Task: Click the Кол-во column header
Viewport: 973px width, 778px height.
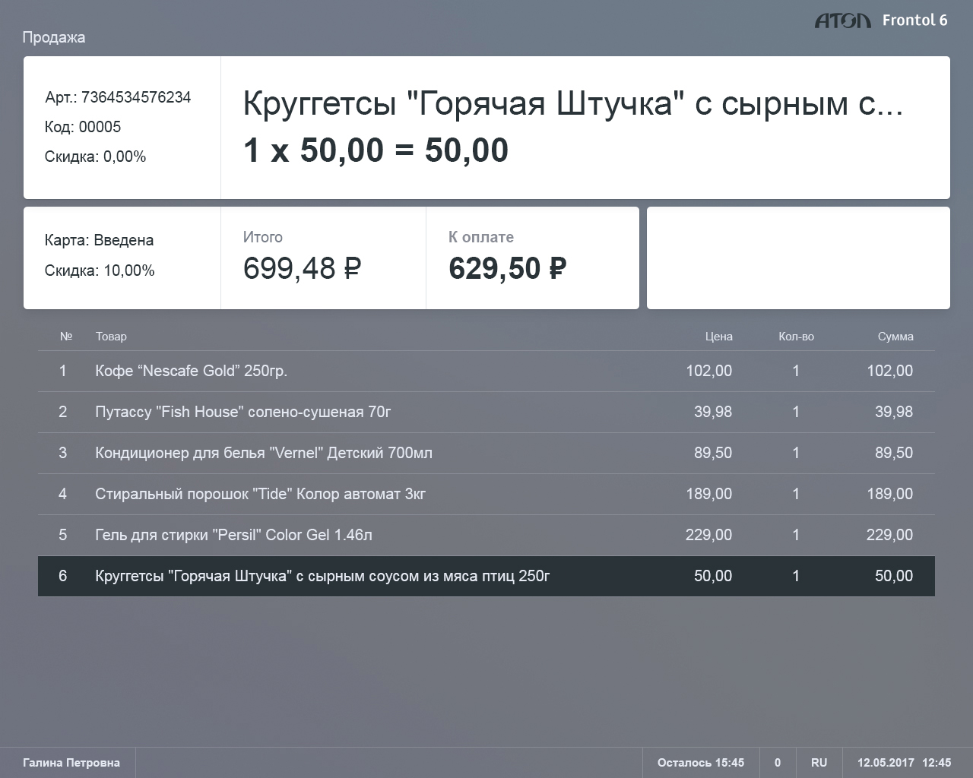Action: [x=796, y=336]
